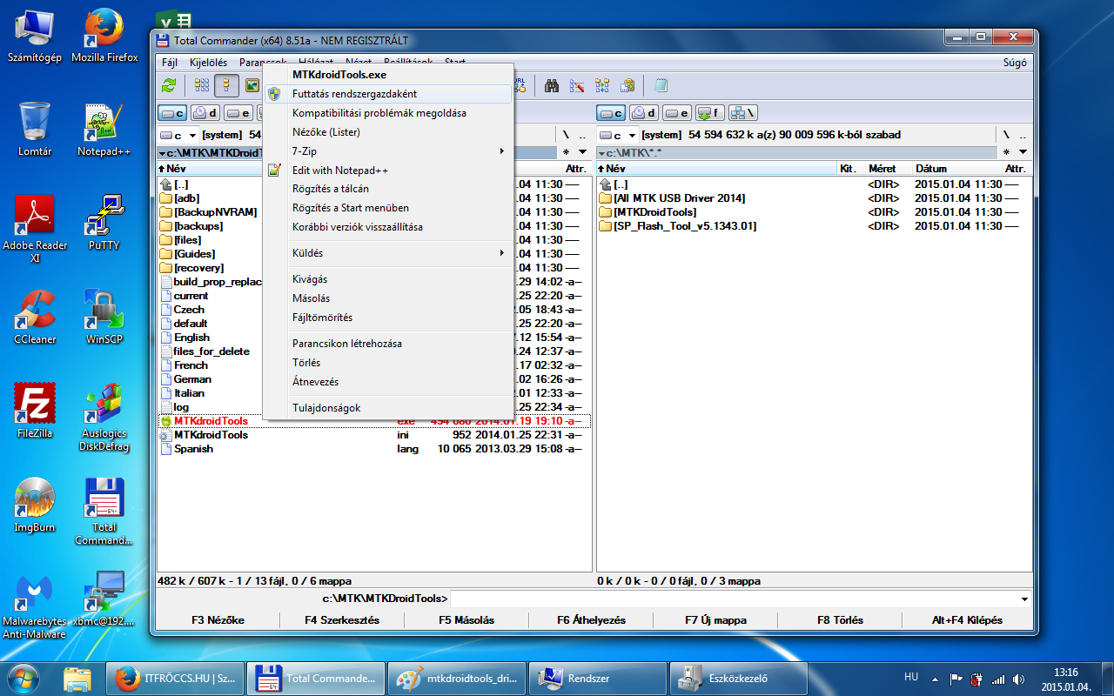Open Mozilla Firefox from the taskbar

click(176, 678)
